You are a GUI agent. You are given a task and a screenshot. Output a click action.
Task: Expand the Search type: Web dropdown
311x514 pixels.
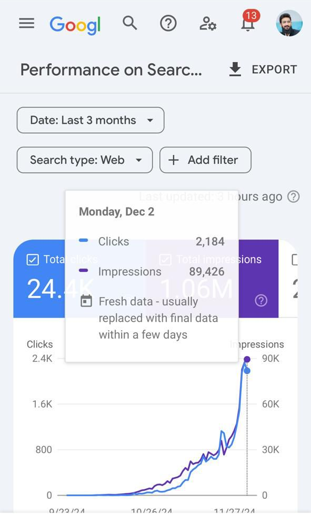pyautogui.click(x=85, y=160)
